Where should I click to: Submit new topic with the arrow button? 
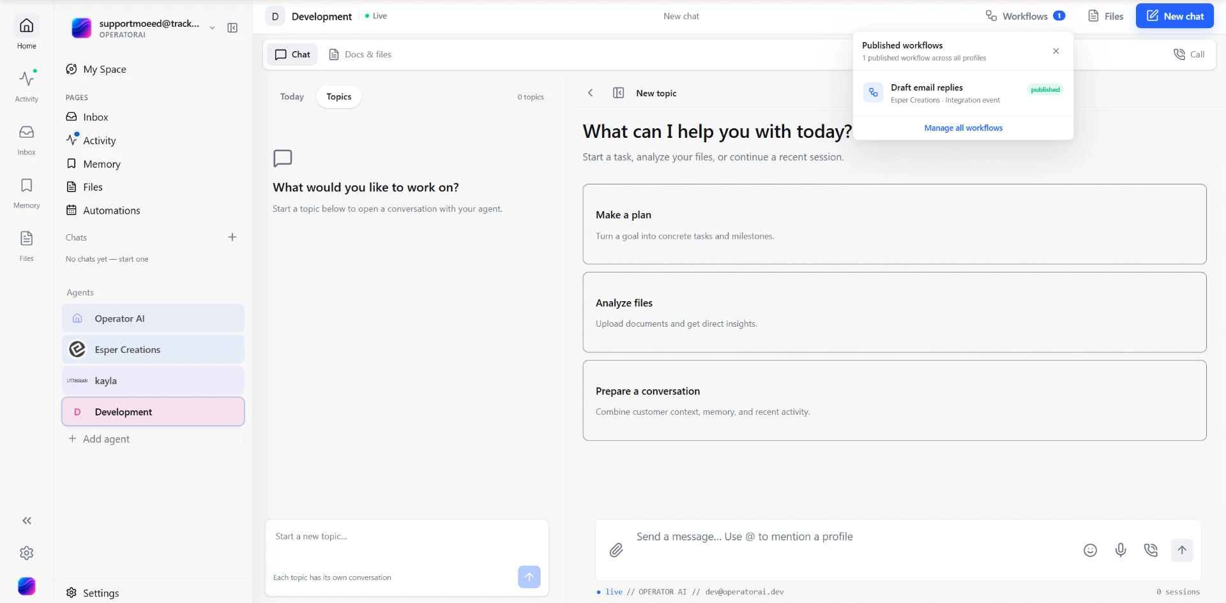pos(529,577)
